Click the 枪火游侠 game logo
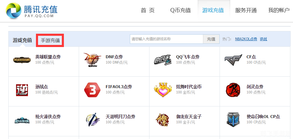The image size is (293, 139). (x=22, y=120)
